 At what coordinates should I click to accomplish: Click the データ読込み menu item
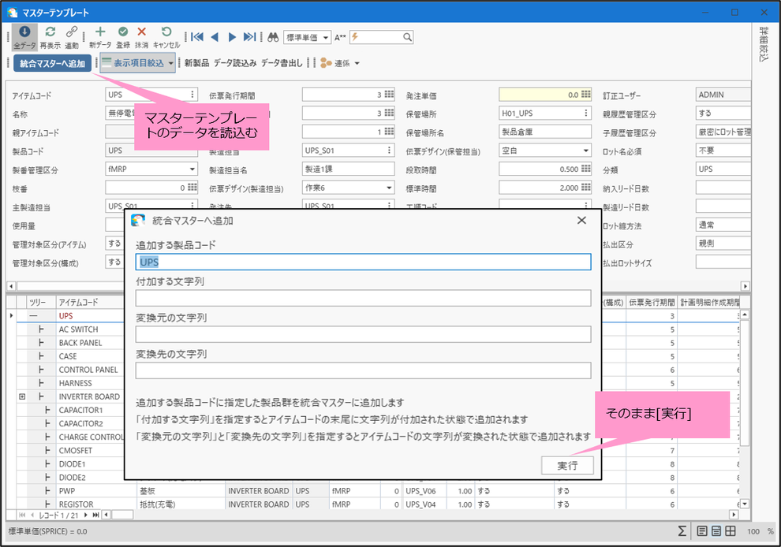tap(235, 63)
